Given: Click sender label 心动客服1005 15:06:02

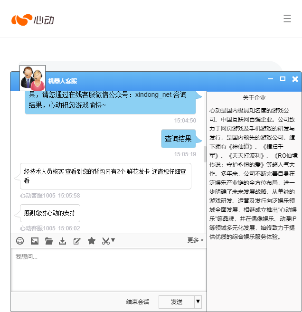Looking at the screenshot, I should click(50, 228).
